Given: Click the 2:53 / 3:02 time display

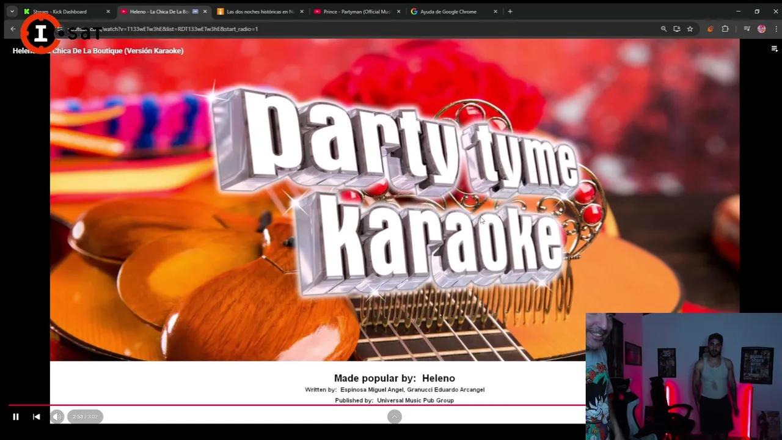Looking at the screenshot, I should pos(85,417).
